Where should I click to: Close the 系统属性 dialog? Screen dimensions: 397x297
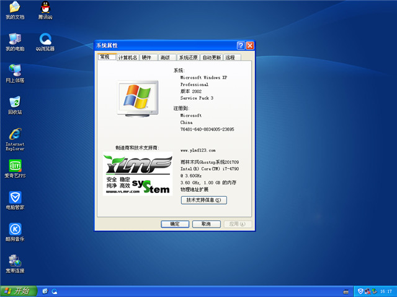tap(250, 45)
